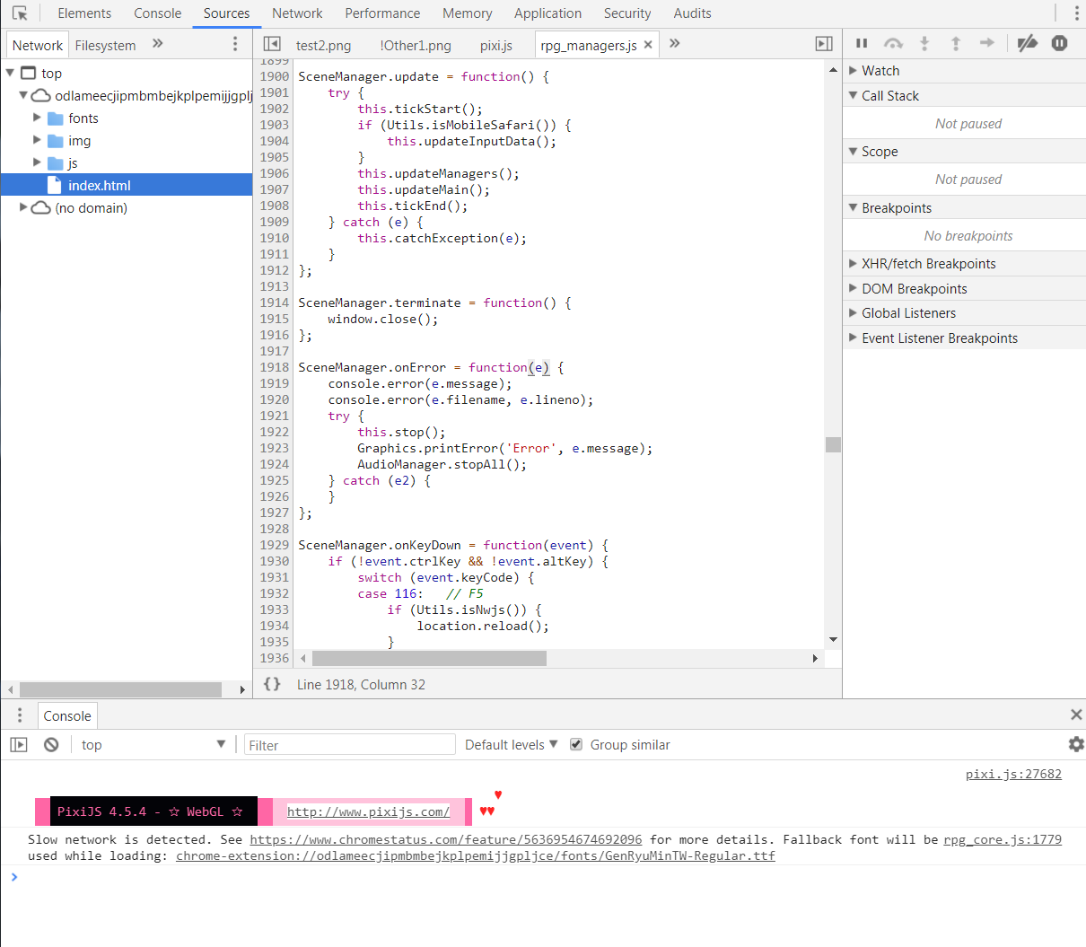Click the code editor vertical scrollbar thumb
This screenshot has width=1086, height=947.
point(833,445)
